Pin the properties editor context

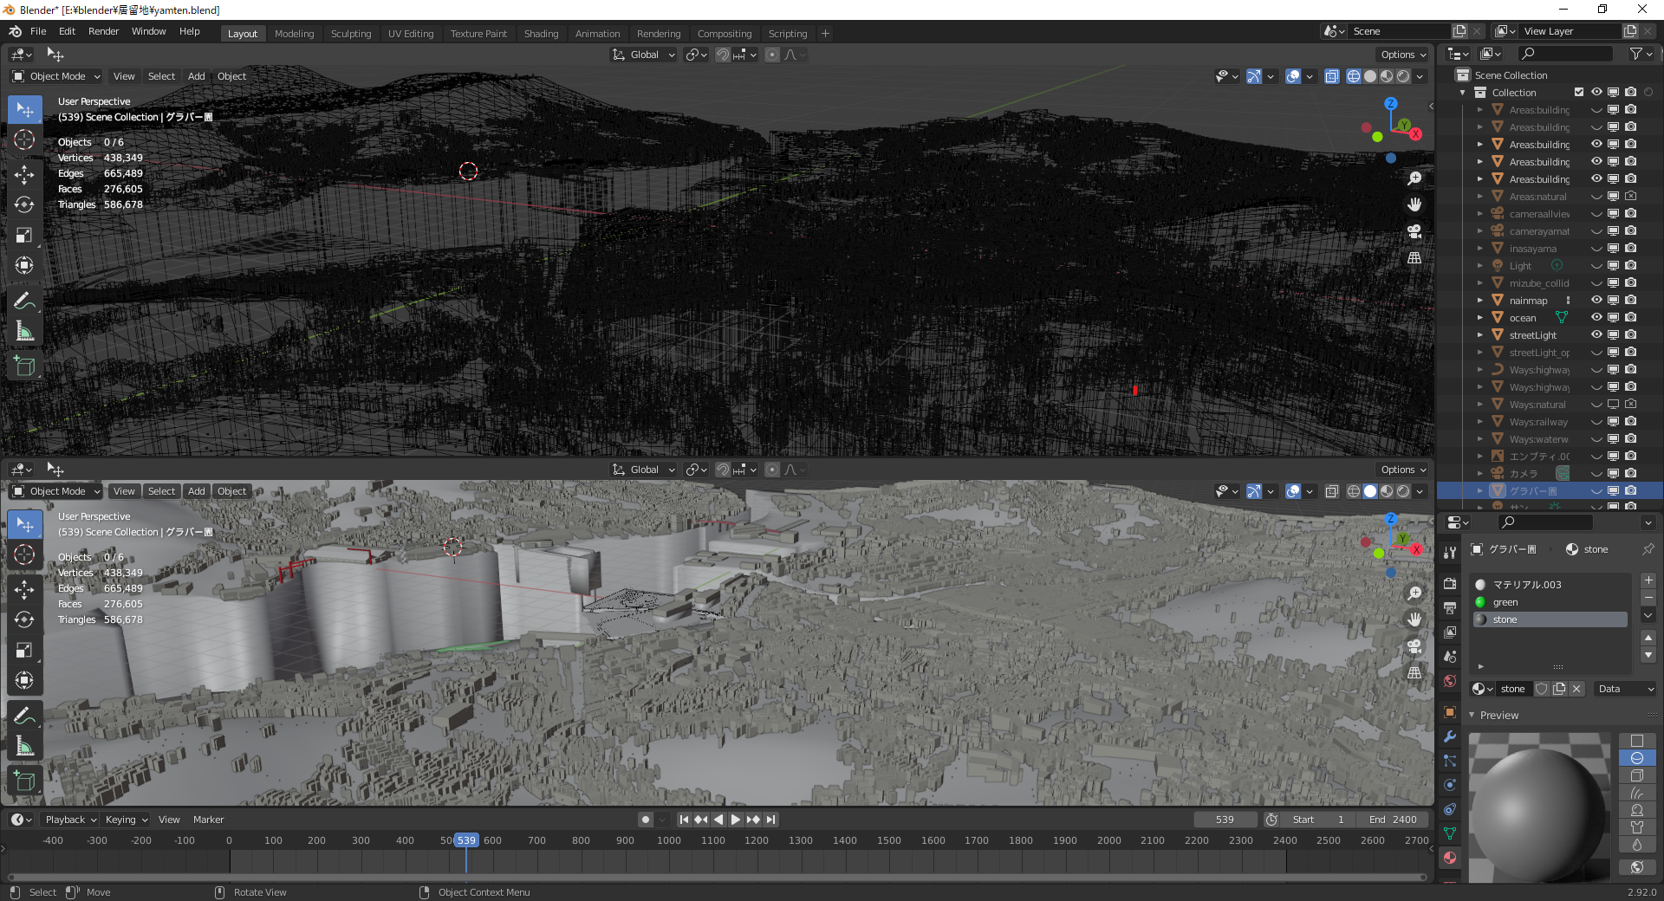[1648, 549]
